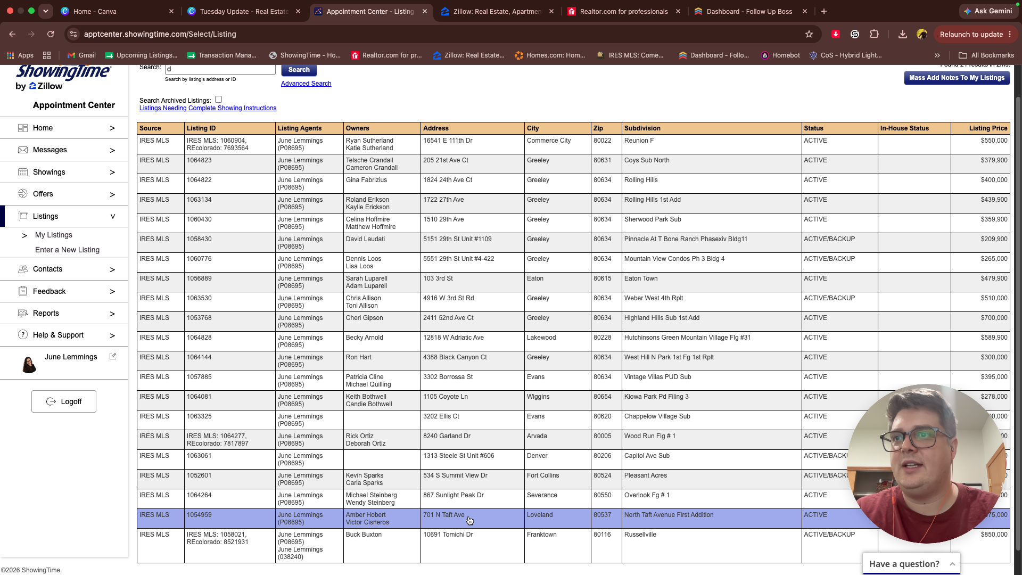This screenshot has width=1022, height=575.
Task: Open the IRES MLS bookmark
Action: (x=630, y=55)
